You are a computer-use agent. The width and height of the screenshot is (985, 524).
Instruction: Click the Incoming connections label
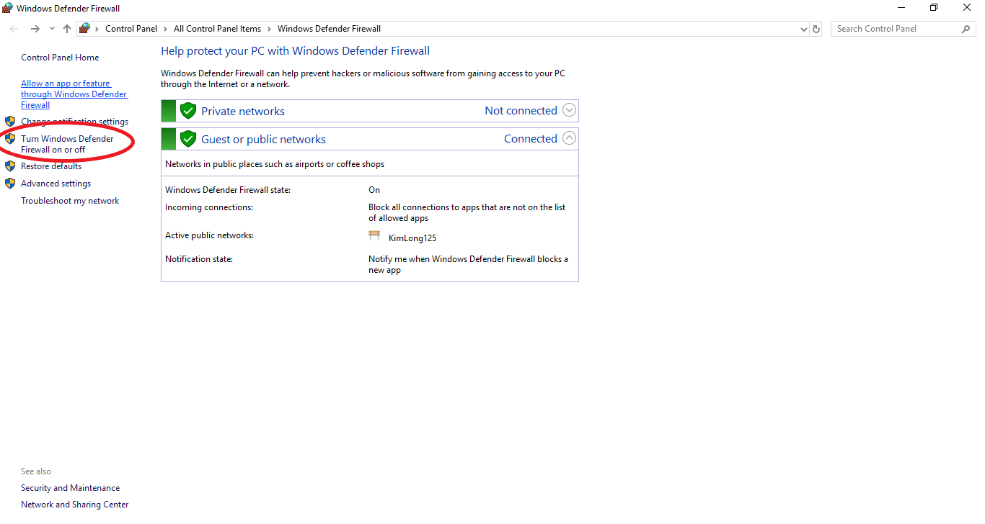(209, 207)
